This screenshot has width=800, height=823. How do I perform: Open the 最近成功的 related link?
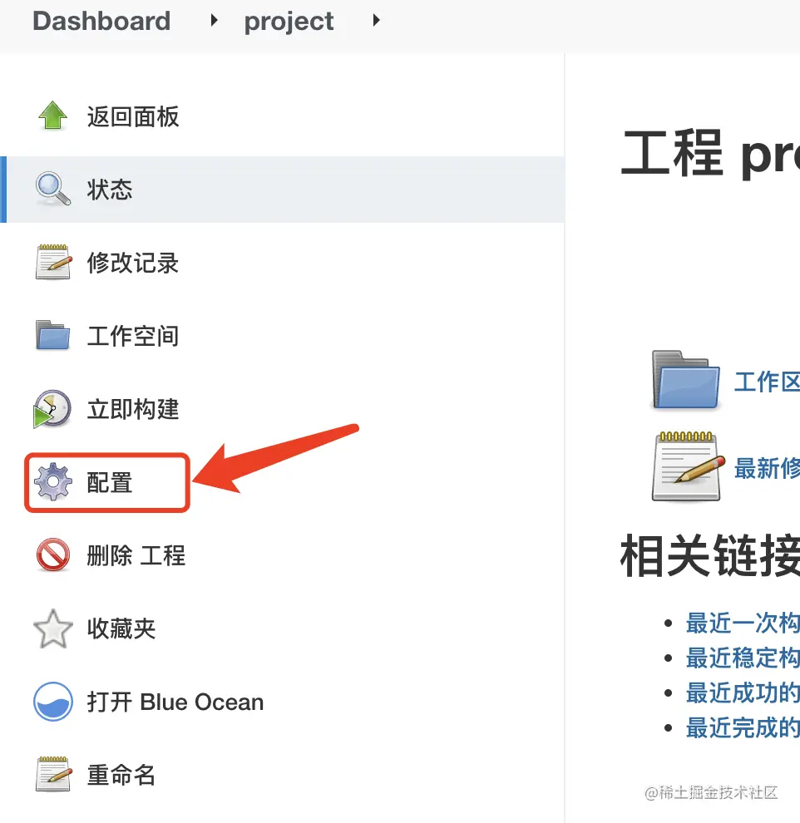pyautogui.click(x=743, y=692)
